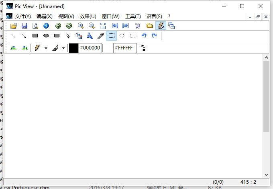Toggle rounded rectangle selection tool
273x189 pixels.
pyautogui.click(x=132, y=36)
